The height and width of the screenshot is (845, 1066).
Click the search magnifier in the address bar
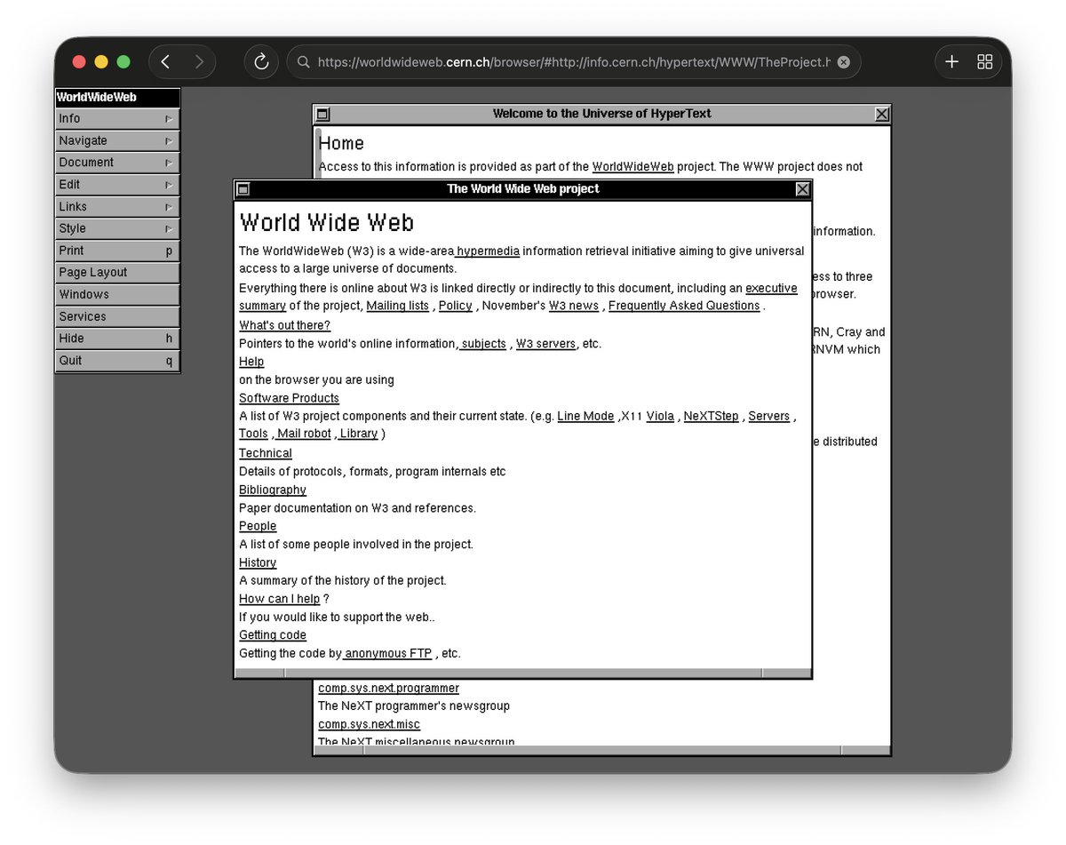pyautogui.click(x=303, y=62)
